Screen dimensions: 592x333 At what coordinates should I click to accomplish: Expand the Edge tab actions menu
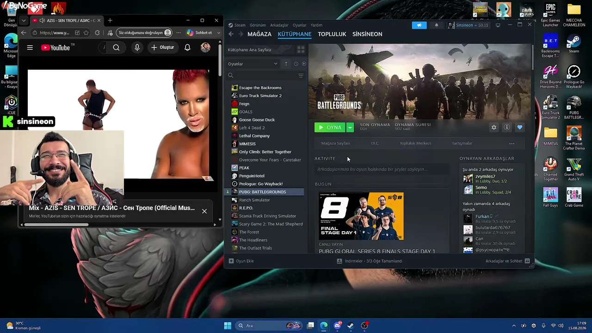coord(24,20)
